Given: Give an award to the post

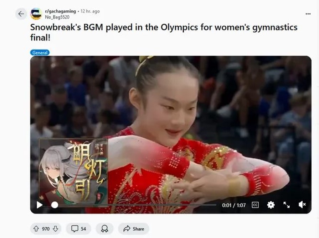Looking at the screenshot, I should 104,229.
